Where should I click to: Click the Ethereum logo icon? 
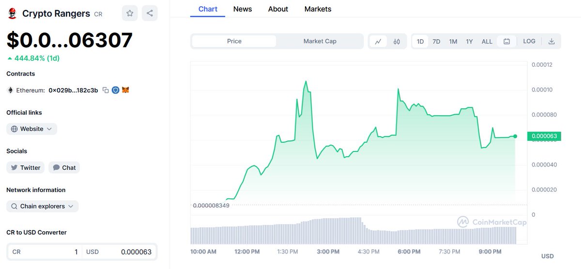[x=10, y=90]
